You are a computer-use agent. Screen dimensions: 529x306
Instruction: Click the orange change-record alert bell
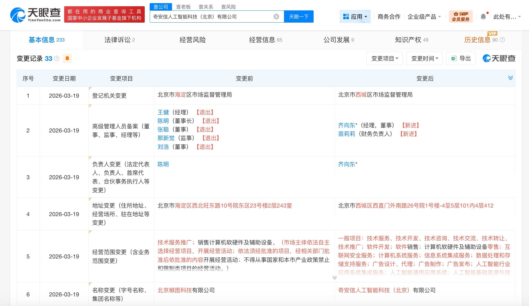[67, 58]
